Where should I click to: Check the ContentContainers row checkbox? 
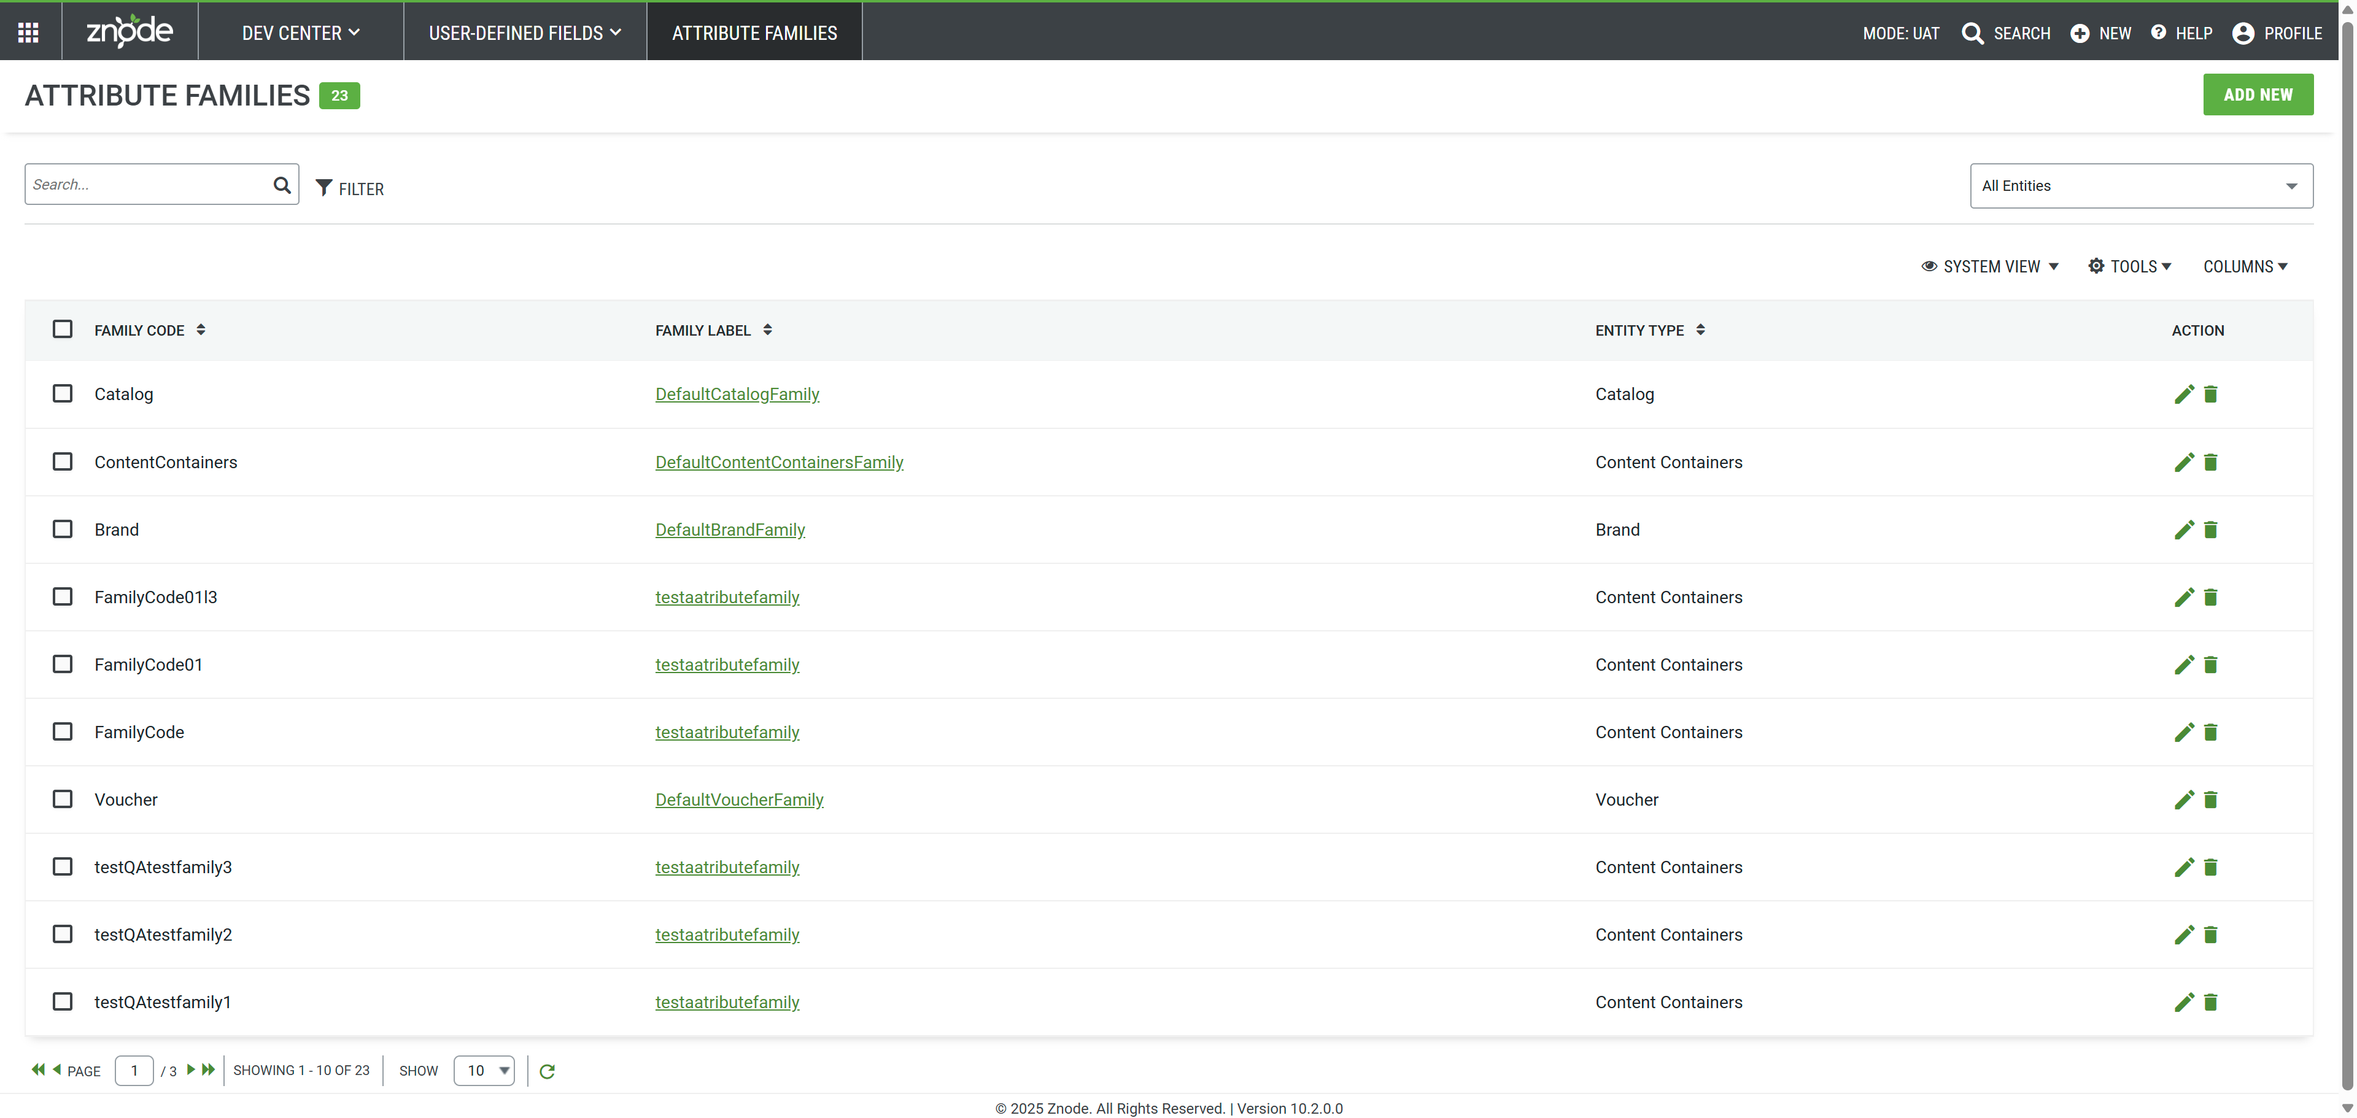(62, 462)
